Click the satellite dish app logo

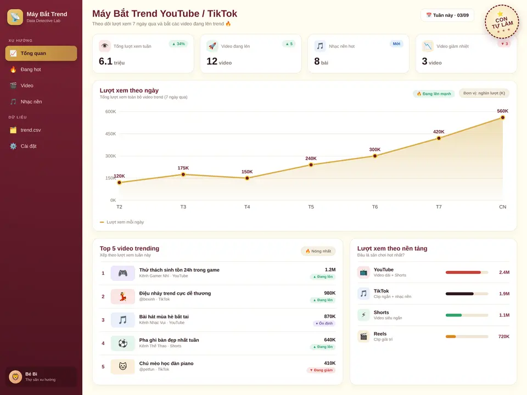click(x=15, y=17)
